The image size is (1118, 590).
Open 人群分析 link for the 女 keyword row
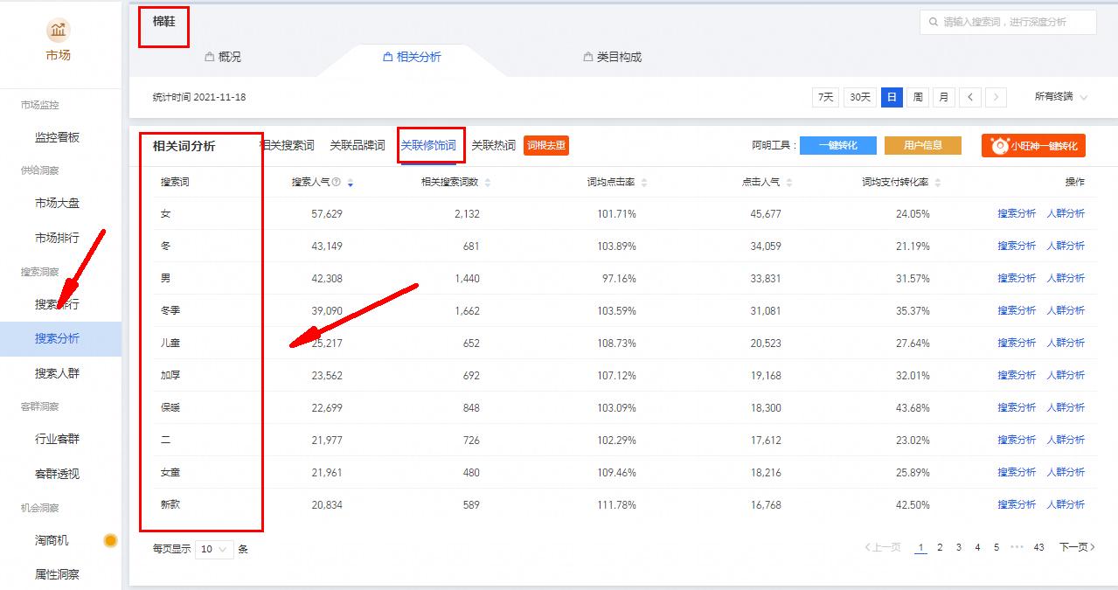click(x=1066, y=212)
